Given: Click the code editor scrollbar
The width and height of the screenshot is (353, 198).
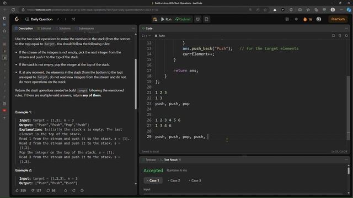Looking at the screenshot, I should 348,108.
